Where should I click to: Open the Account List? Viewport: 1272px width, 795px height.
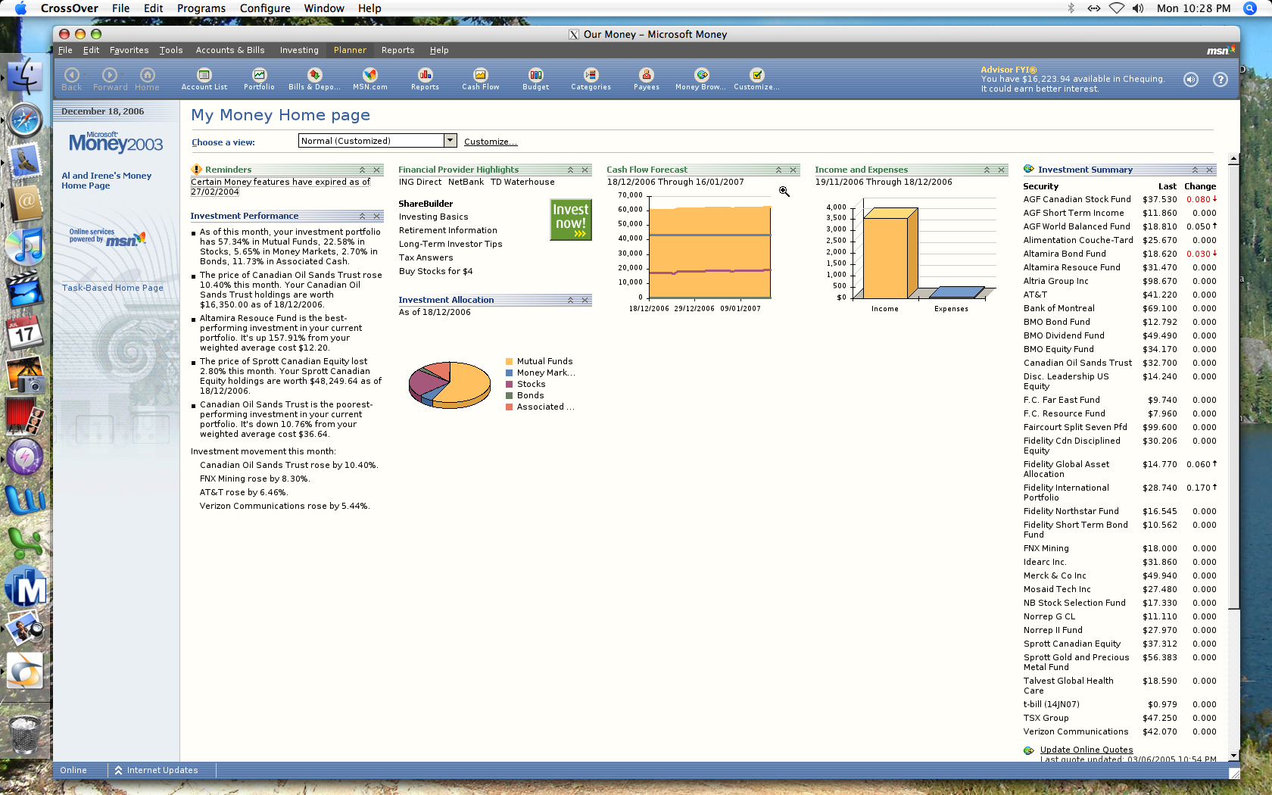pyautogui.click(x=204, y=79)
